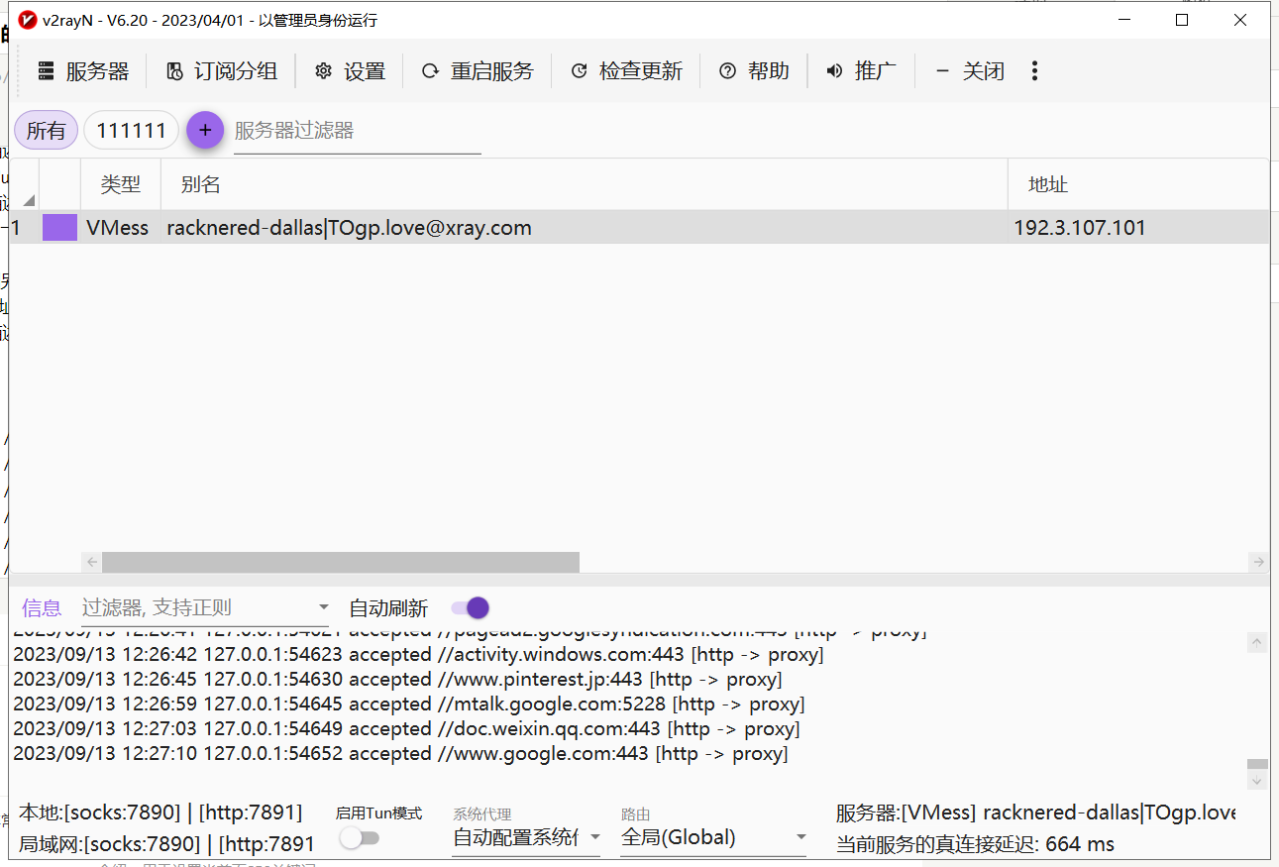Click the 推广 toolbar item
Viewport: 1279px width, 867px height.
(x=862, y=71)
